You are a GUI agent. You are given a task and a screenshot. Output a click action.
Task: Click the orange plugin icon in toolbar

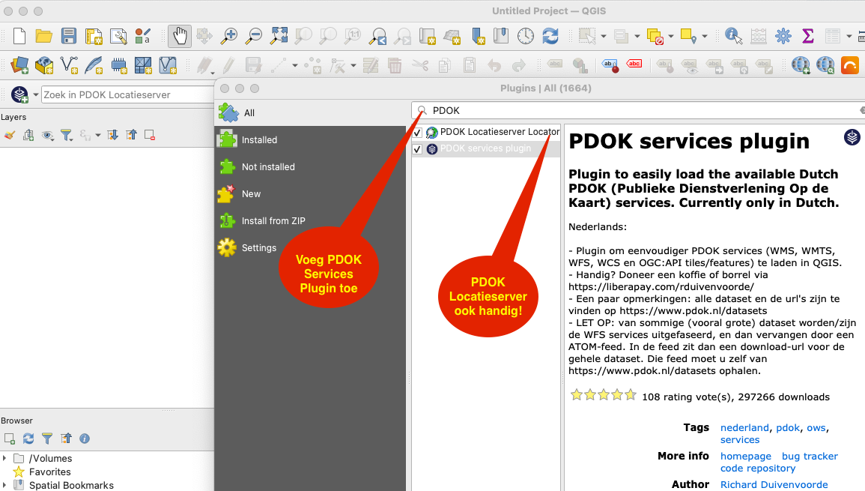tap(850, 65)
